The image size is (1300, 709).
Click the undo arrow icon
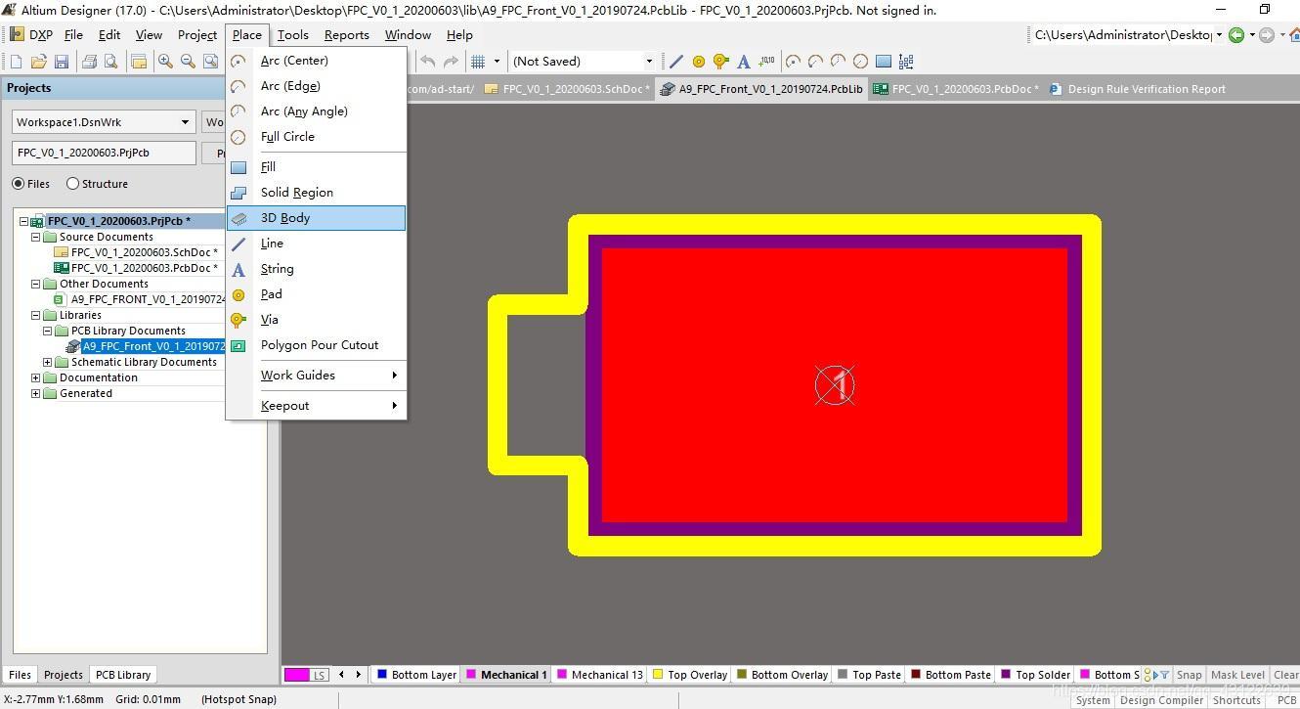pyautogui.click(x=428, y=62)
